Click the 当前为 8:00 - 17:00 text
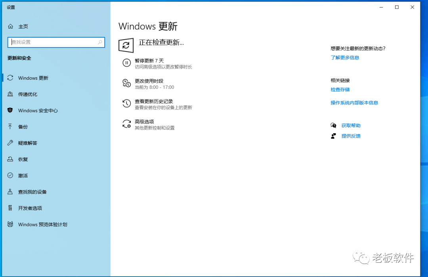This screenshot has width=428, height=277. (x=155, y=87)
